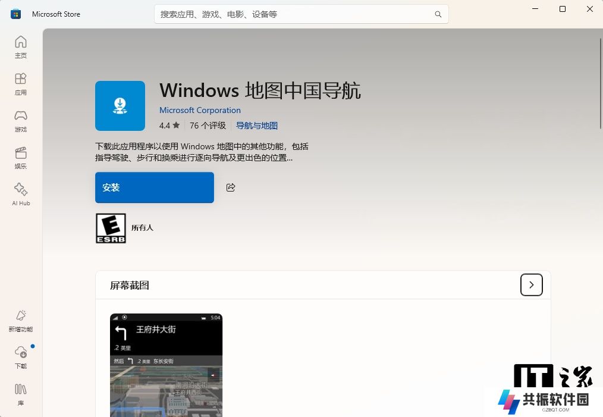603x417 pixels.
Task: Open the 应用 apps section
Action: (x=21, y=84)
